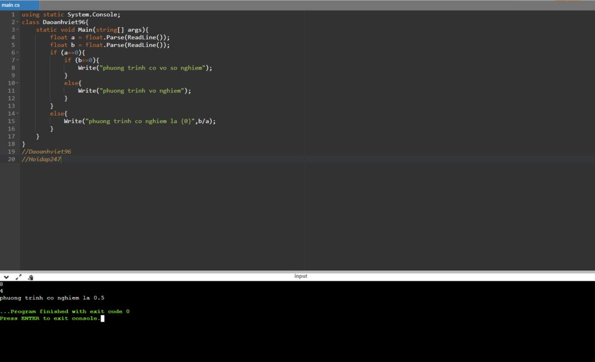This screenshot has height=362, width=595.
Task: Click 'Program finished with exit code 0' message
Action: [65, 312]
